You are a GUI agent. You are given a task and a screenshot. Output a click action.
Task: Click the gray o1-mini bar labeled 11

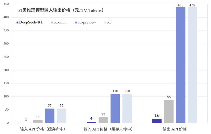(38, 122)
